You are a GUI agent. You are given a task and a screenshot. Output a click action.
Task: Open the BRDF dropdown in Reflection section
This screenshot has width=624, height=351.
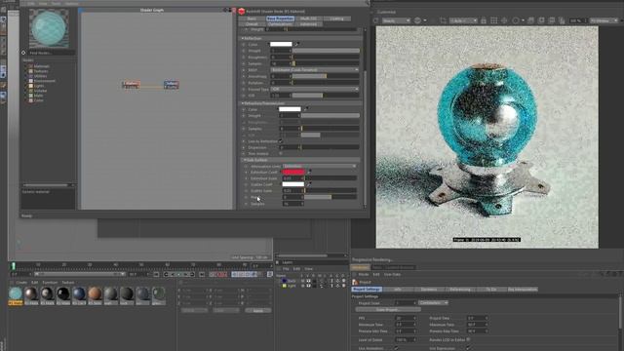click(x=315, y=69)
